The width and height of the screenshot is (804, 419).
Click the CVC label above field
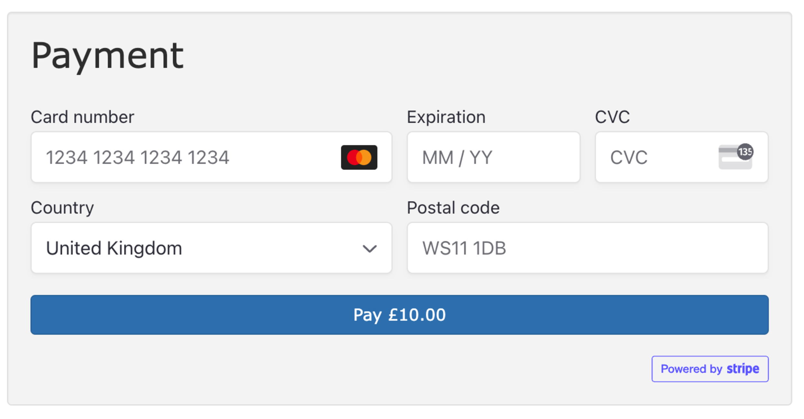click(x=612, y=117)
